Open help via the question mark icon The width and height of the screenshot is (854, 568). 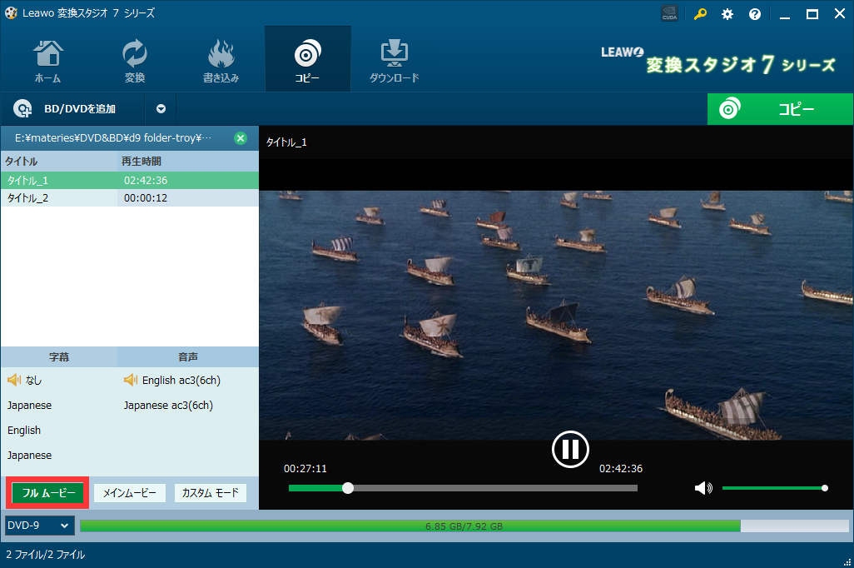point(754,14)
